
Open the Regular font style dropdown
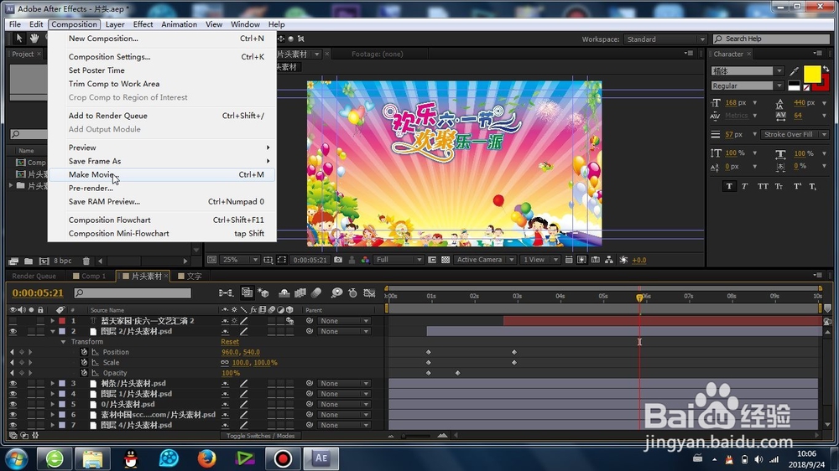[747, 85]
